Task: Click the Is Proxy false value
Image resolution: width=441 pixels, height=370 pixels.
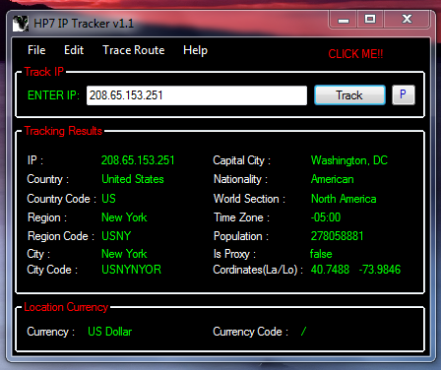Action: pos(321,254)
